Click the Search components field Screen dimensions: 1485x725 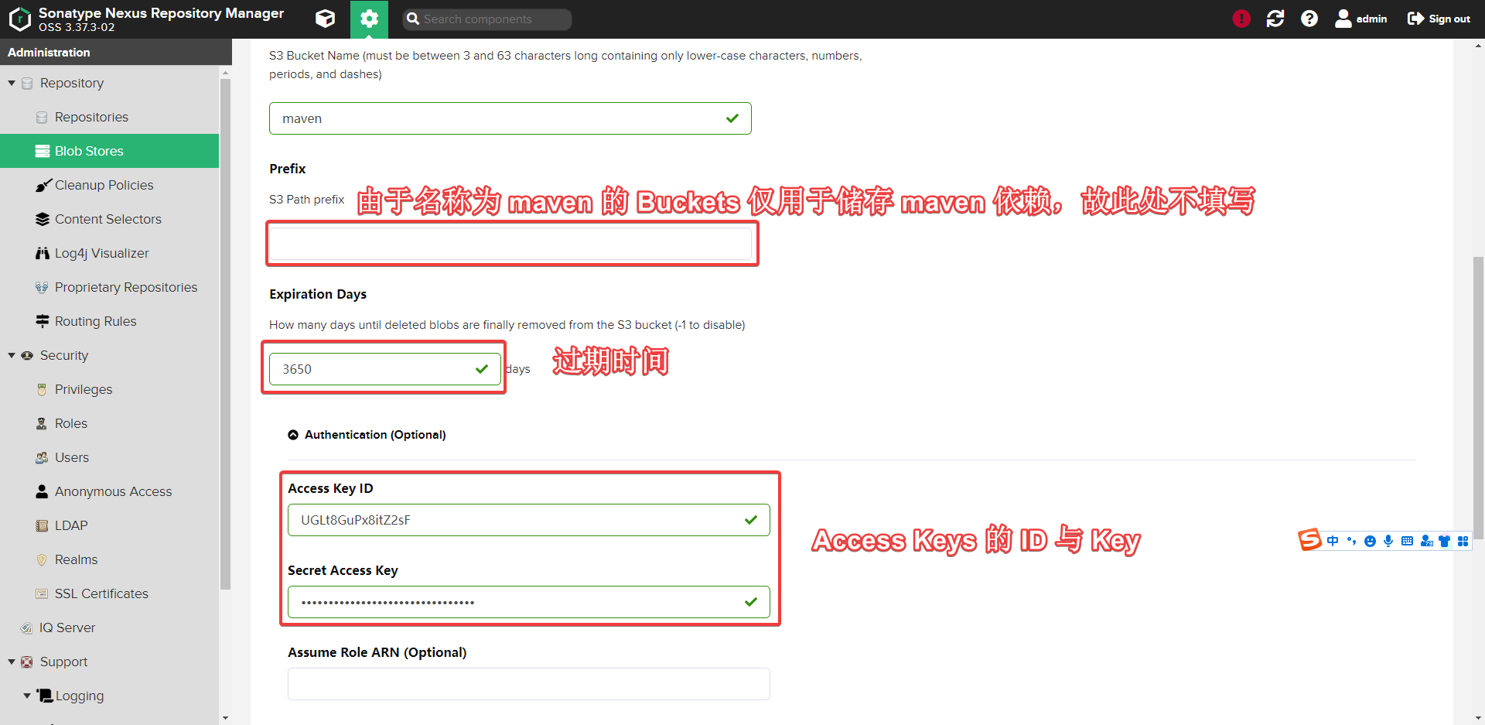486,19
